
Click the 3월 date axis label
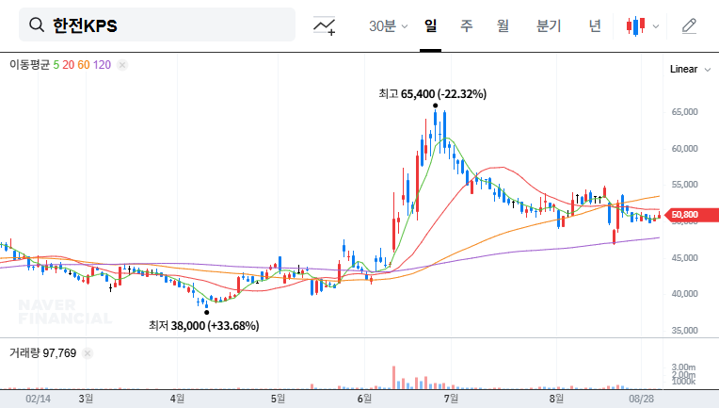86,399
